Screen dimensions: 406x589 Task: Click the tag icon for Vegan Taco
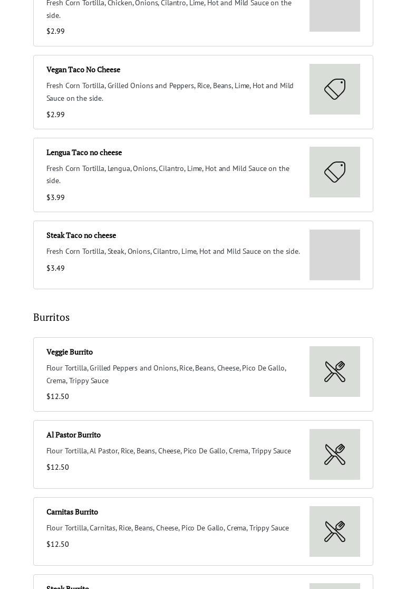click(x=335, y=89)
